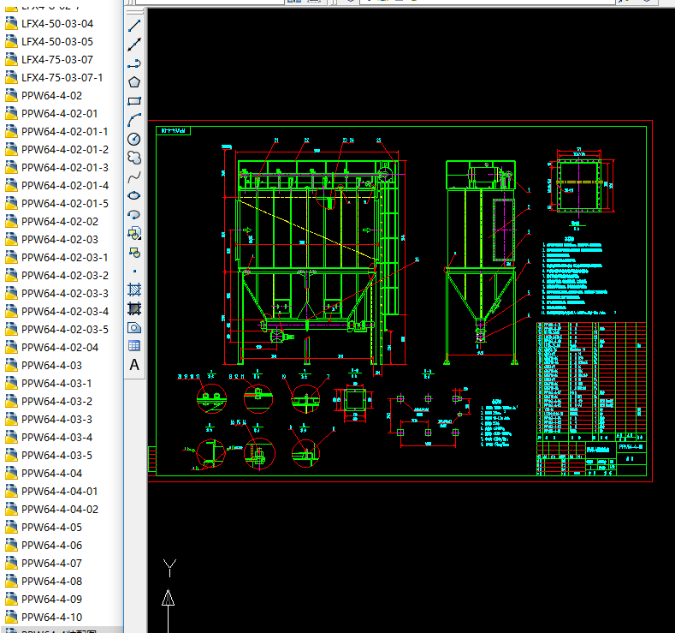Open the Insert Block tool
The width and height of the screenshot is (675, 633).
(x=134, y=233)
